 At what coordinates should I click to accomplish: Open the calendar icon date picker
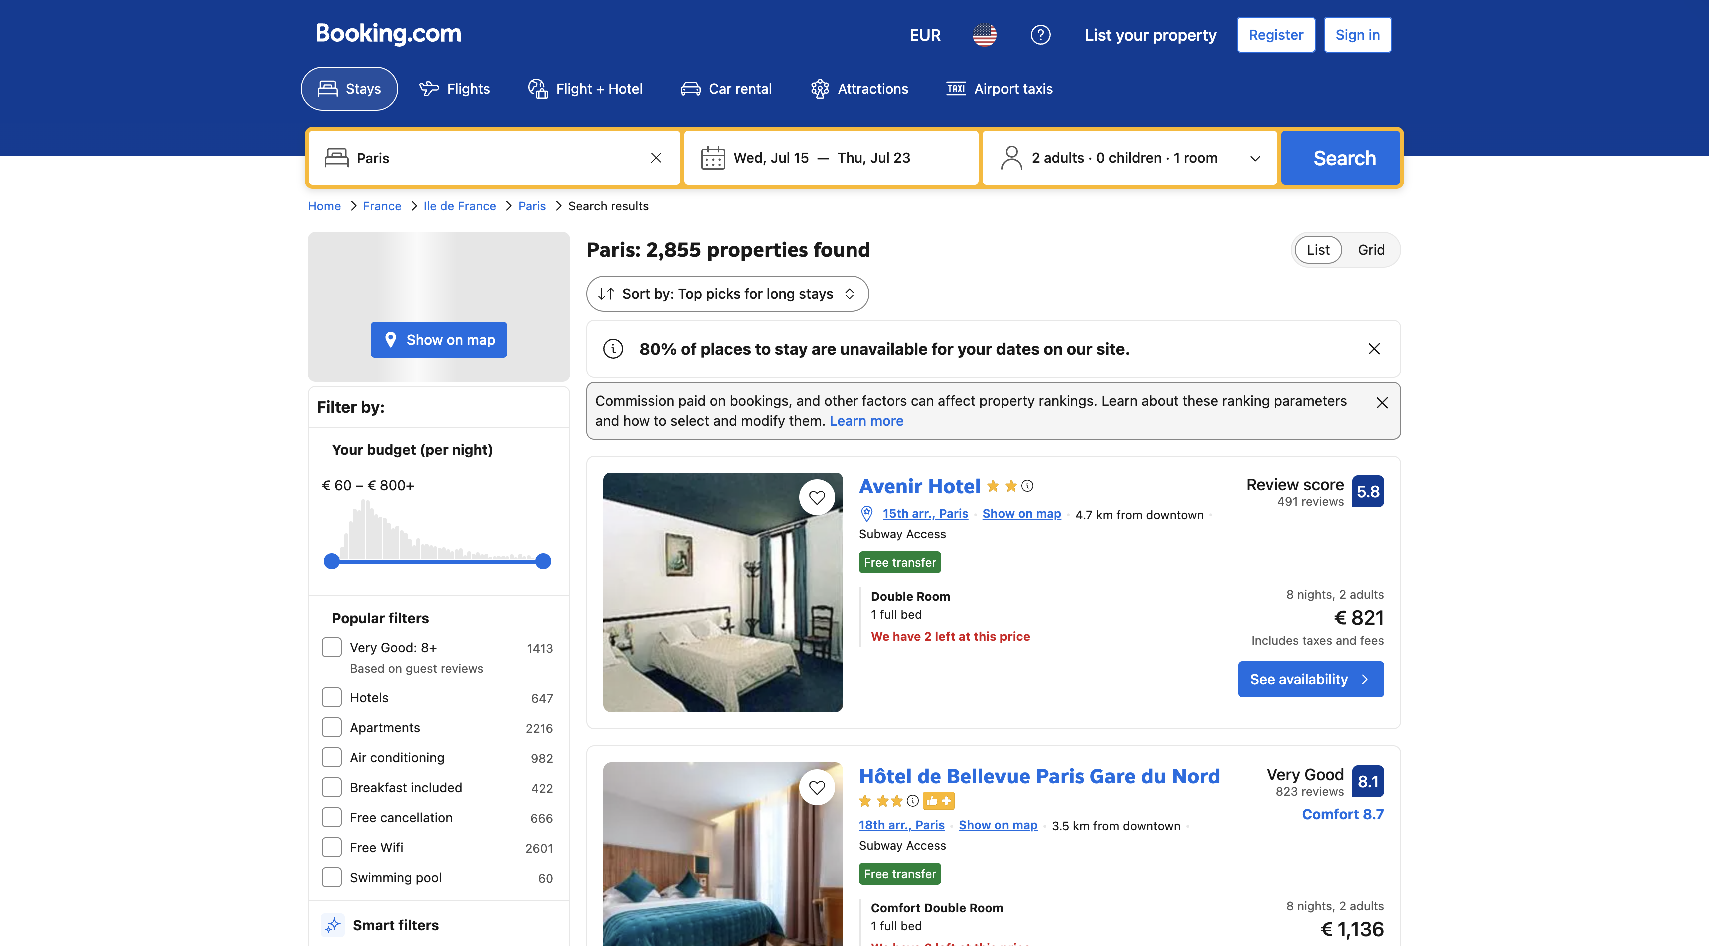tap(713, 158)
